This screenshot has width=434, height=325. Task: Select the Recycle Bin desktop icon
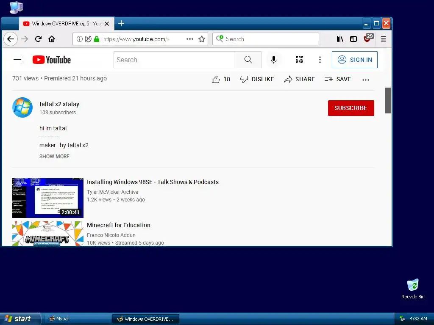click(413, 289)
